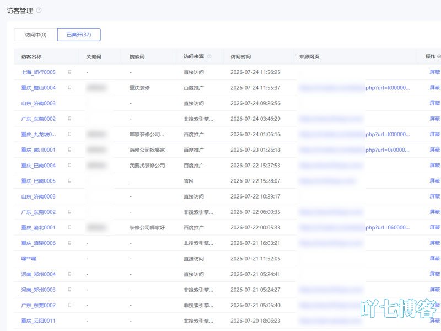Open visitor 重庆_巴南0005
The image size is (441, 331).
[39, 181]
